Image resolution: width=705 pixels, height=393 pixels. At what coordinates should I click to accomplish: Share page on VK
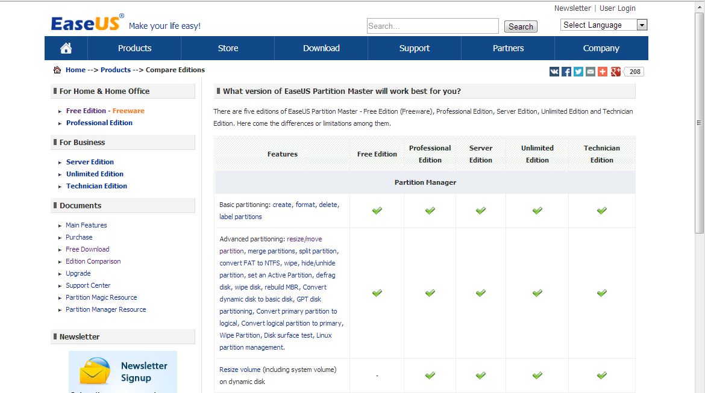click(x=554, y=72)
